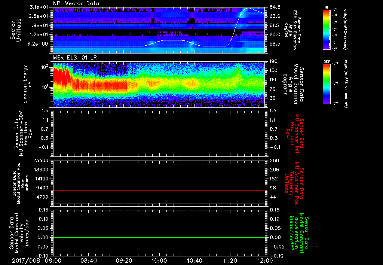Click the "44" telemetry tick label
The image size is (383, 265).
coord(273,197)
